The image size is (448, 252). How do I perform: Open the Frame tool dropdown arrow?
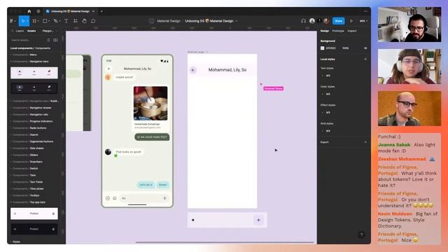coord(38,21)
